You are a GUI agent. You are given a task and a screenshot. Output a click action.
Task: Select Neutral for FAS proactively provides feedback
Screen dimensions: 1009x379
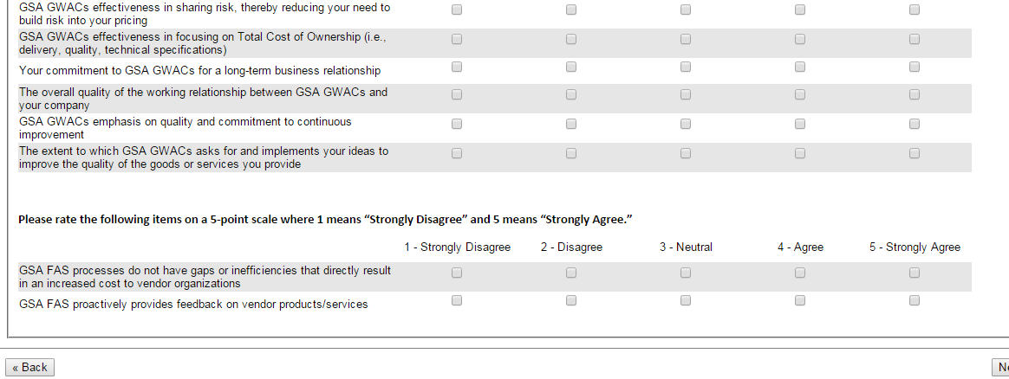686,301
